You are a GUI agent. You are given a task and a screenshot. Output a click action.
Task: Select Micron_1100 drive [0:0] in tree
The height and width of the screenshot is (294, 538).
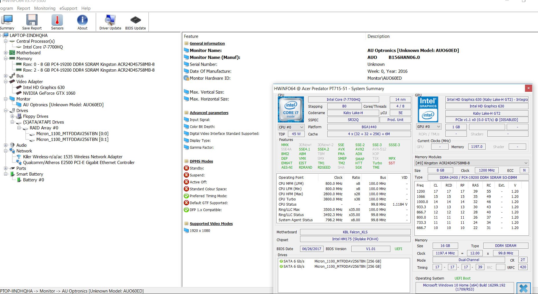pos(72,133)
